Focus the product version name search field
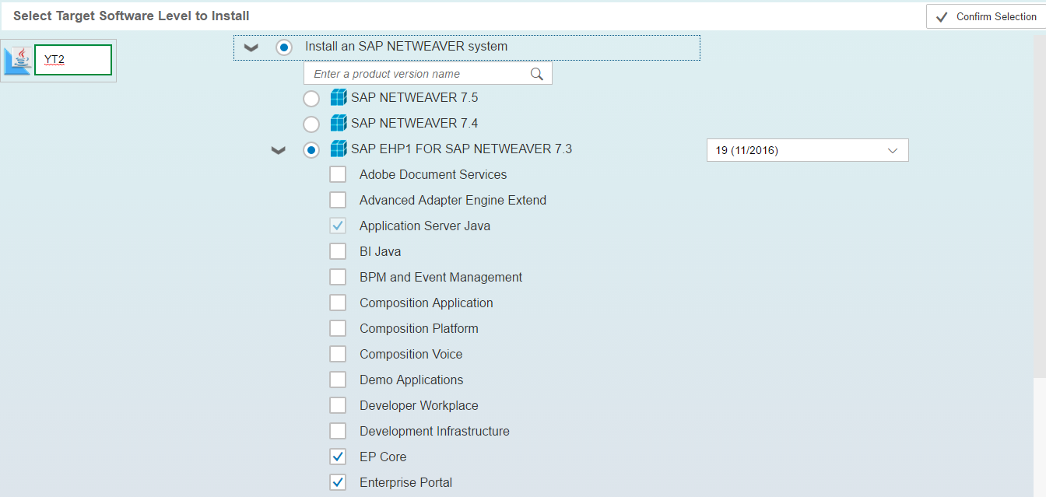This screenshot has width=1046, height=497. (416, 74)
